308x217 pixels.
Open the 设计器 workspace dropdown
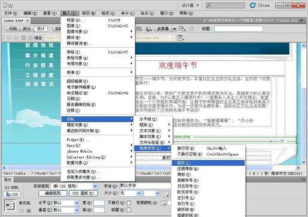(x=190, y=5)
